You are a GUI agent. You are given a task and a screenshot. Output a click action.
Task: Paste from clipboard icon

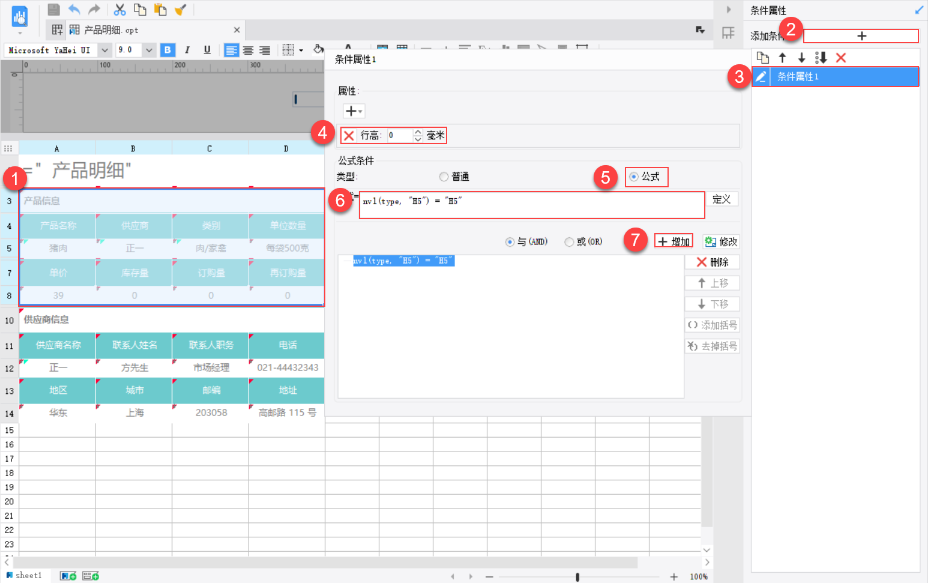pos(160,9)
